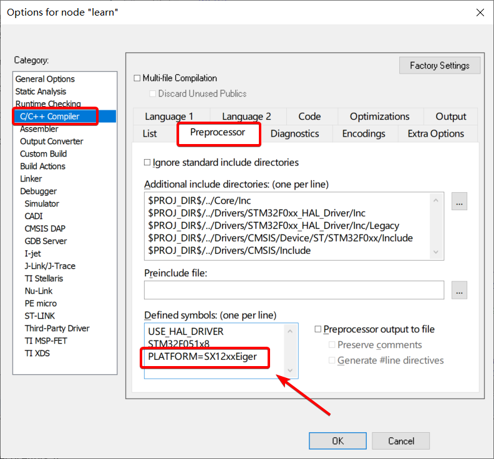This screenshot has height=459, width=494.
Task: Close the Options dialog window
Action: point(479,12)
